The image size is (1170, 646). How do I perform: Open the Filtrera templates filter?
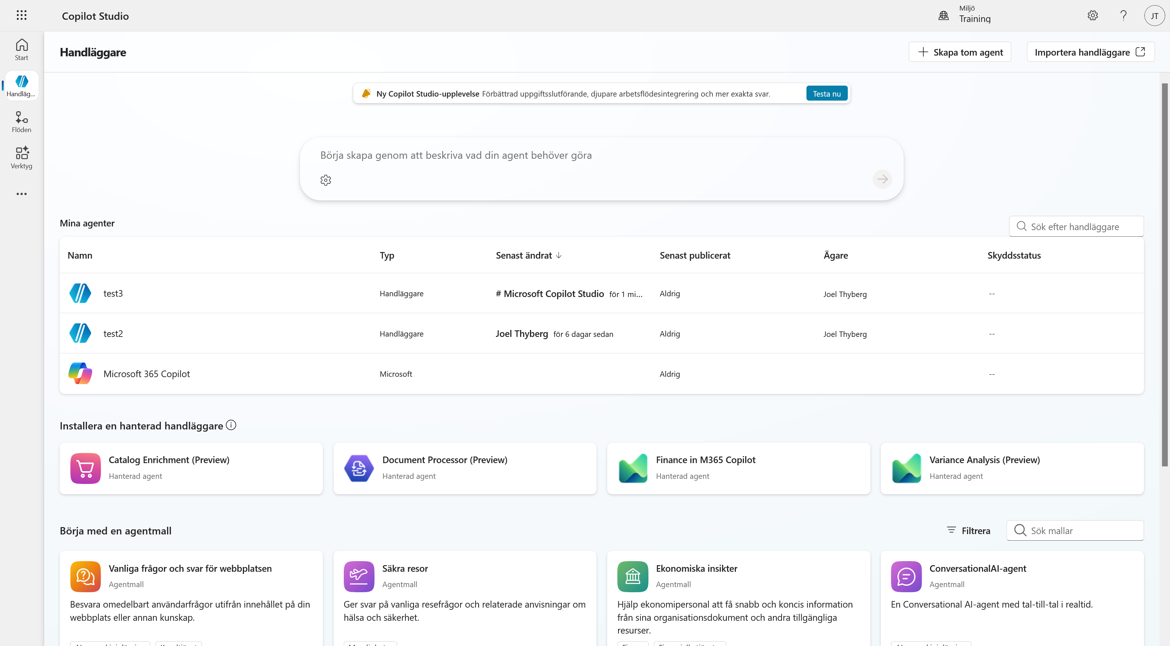(x=968, y=531)
